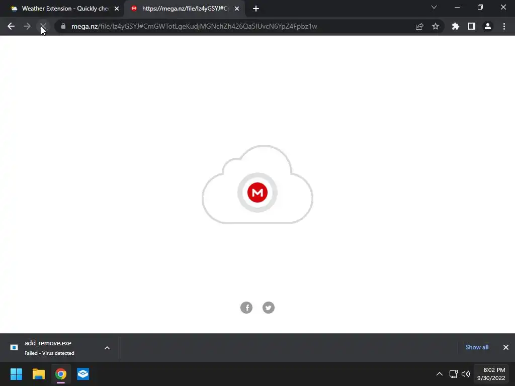Close the mega.nz tab
Screen dimensions: 515x386
tap(237, 9)
